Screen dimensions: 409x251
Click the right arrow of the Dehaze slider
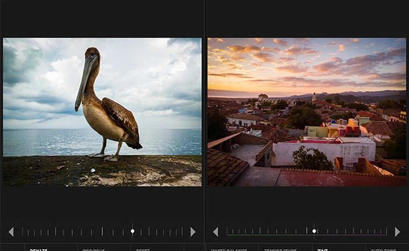(193, 232)
